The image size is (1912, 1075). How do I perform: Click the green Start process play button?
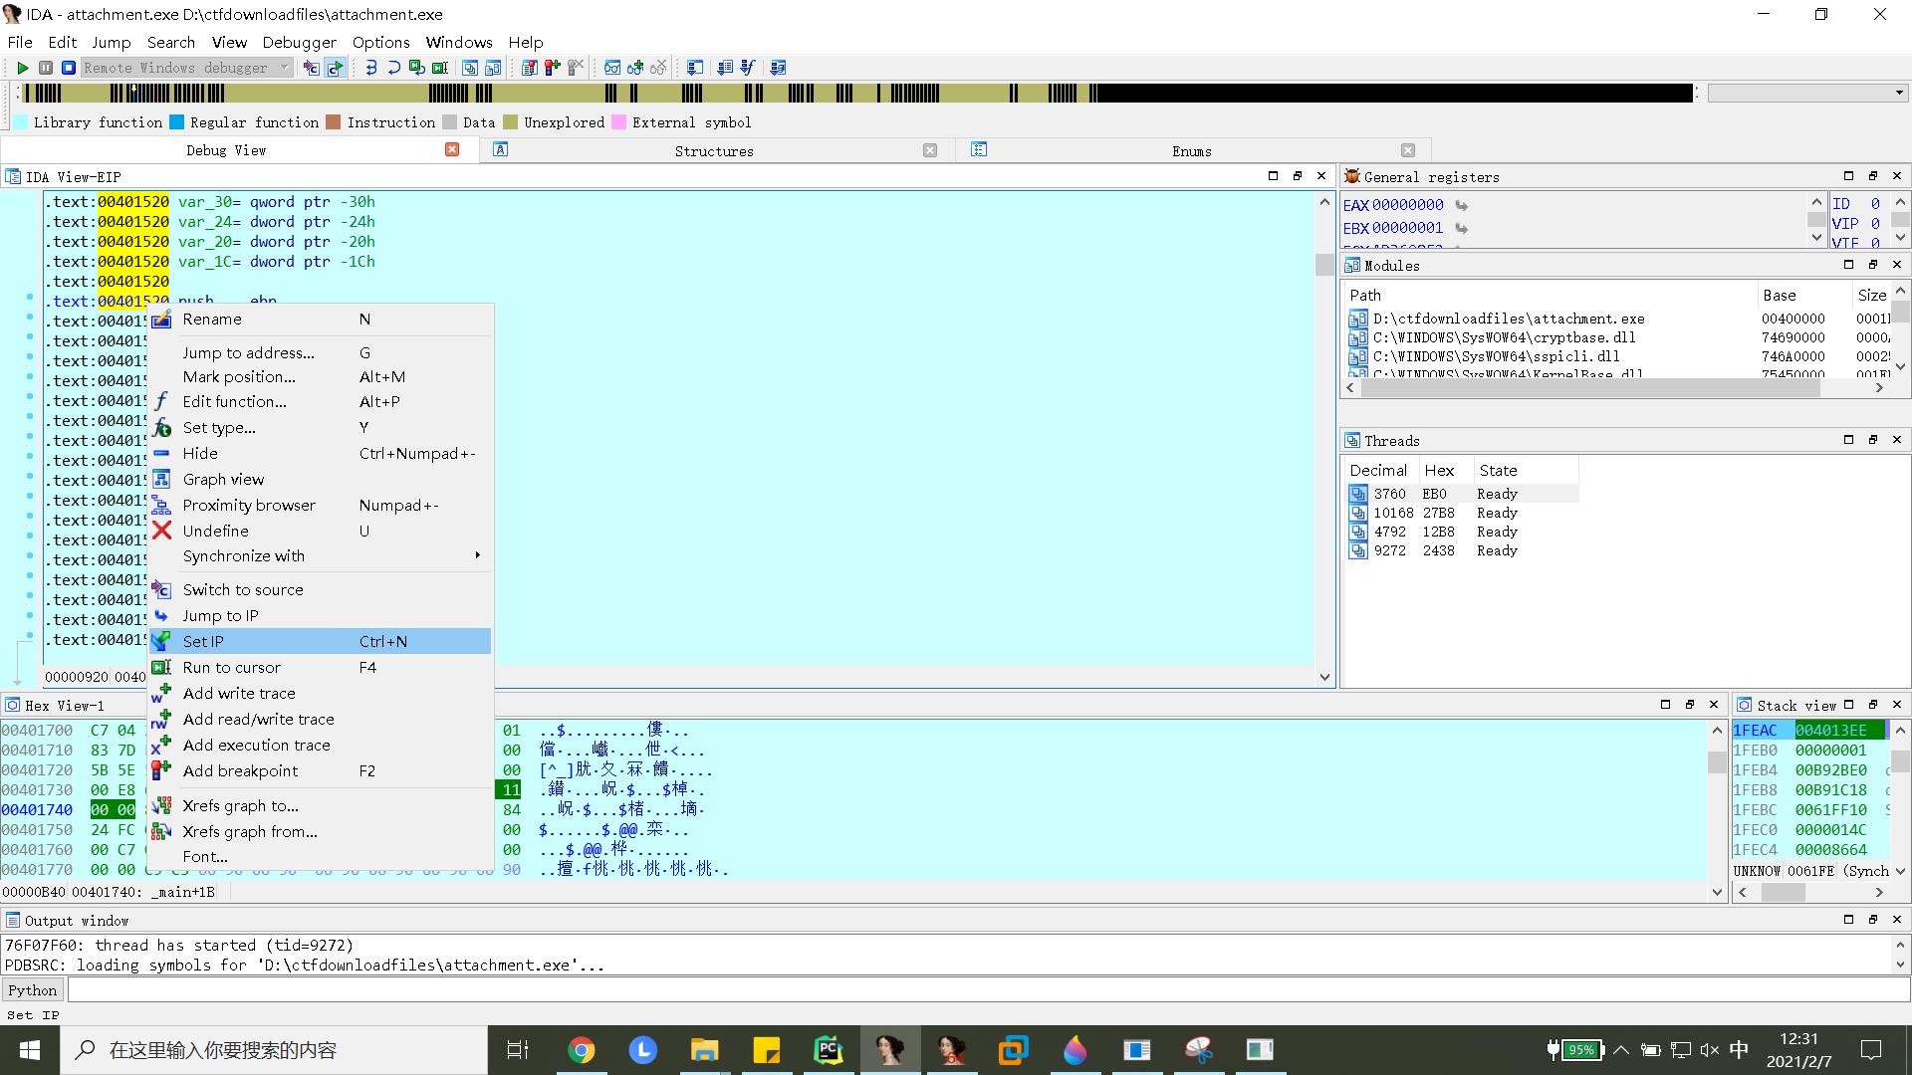click(x=22, y=68)
